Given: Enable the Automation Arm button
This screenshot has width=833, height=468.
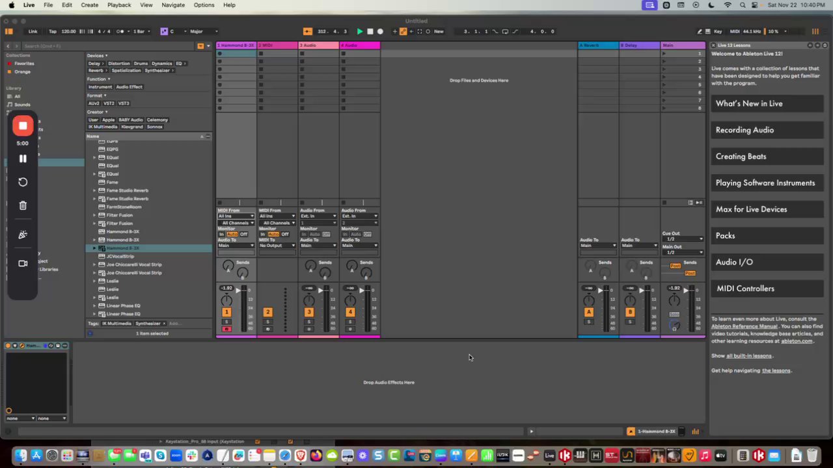Looking at the screenshot, I should pos(403,31).
